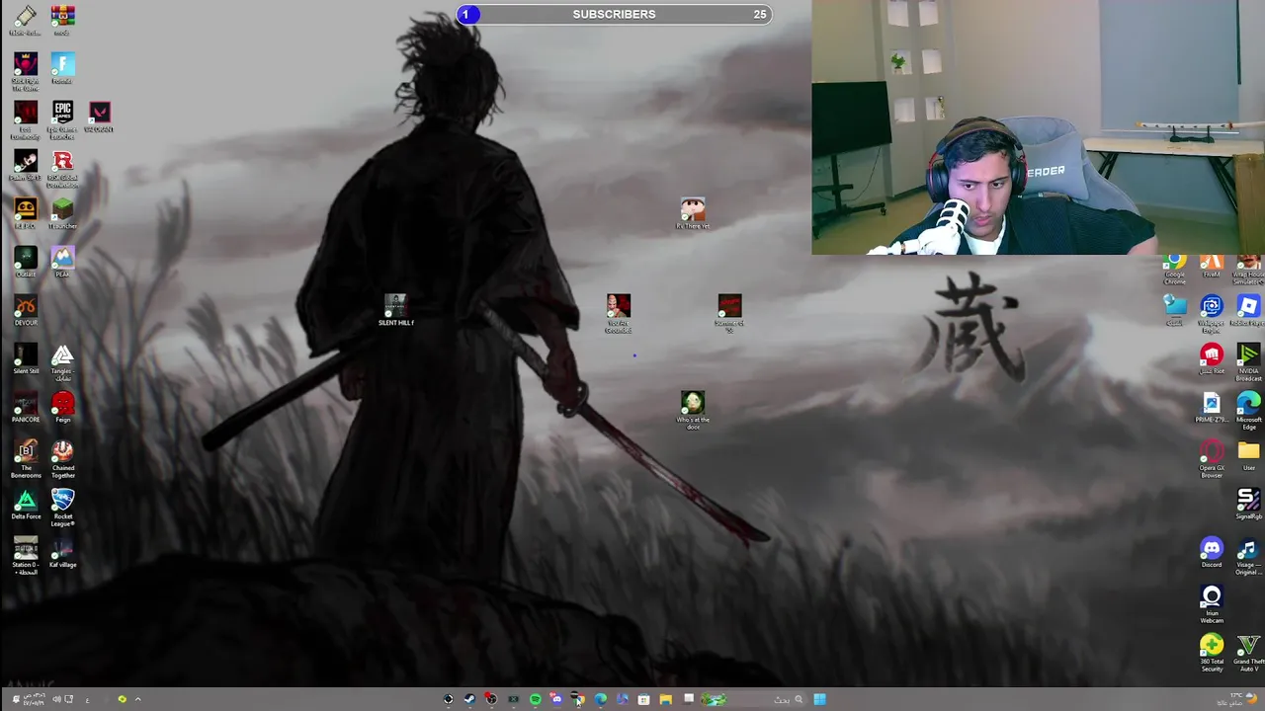Open the Roblox Player desktop icon

[x=1248, y=310]
